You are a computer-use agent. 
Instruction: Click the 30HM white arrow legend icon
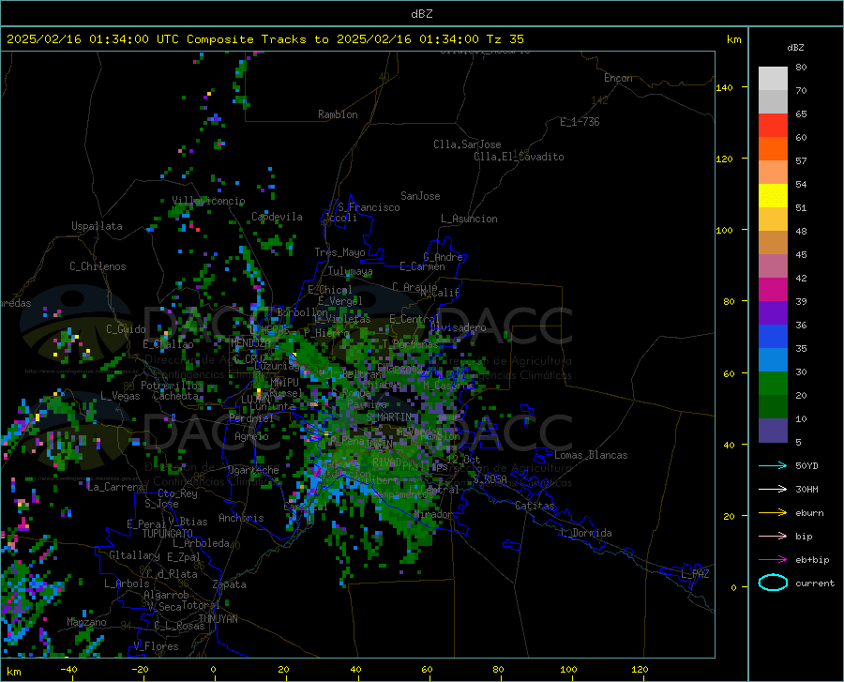pos(773,490)
